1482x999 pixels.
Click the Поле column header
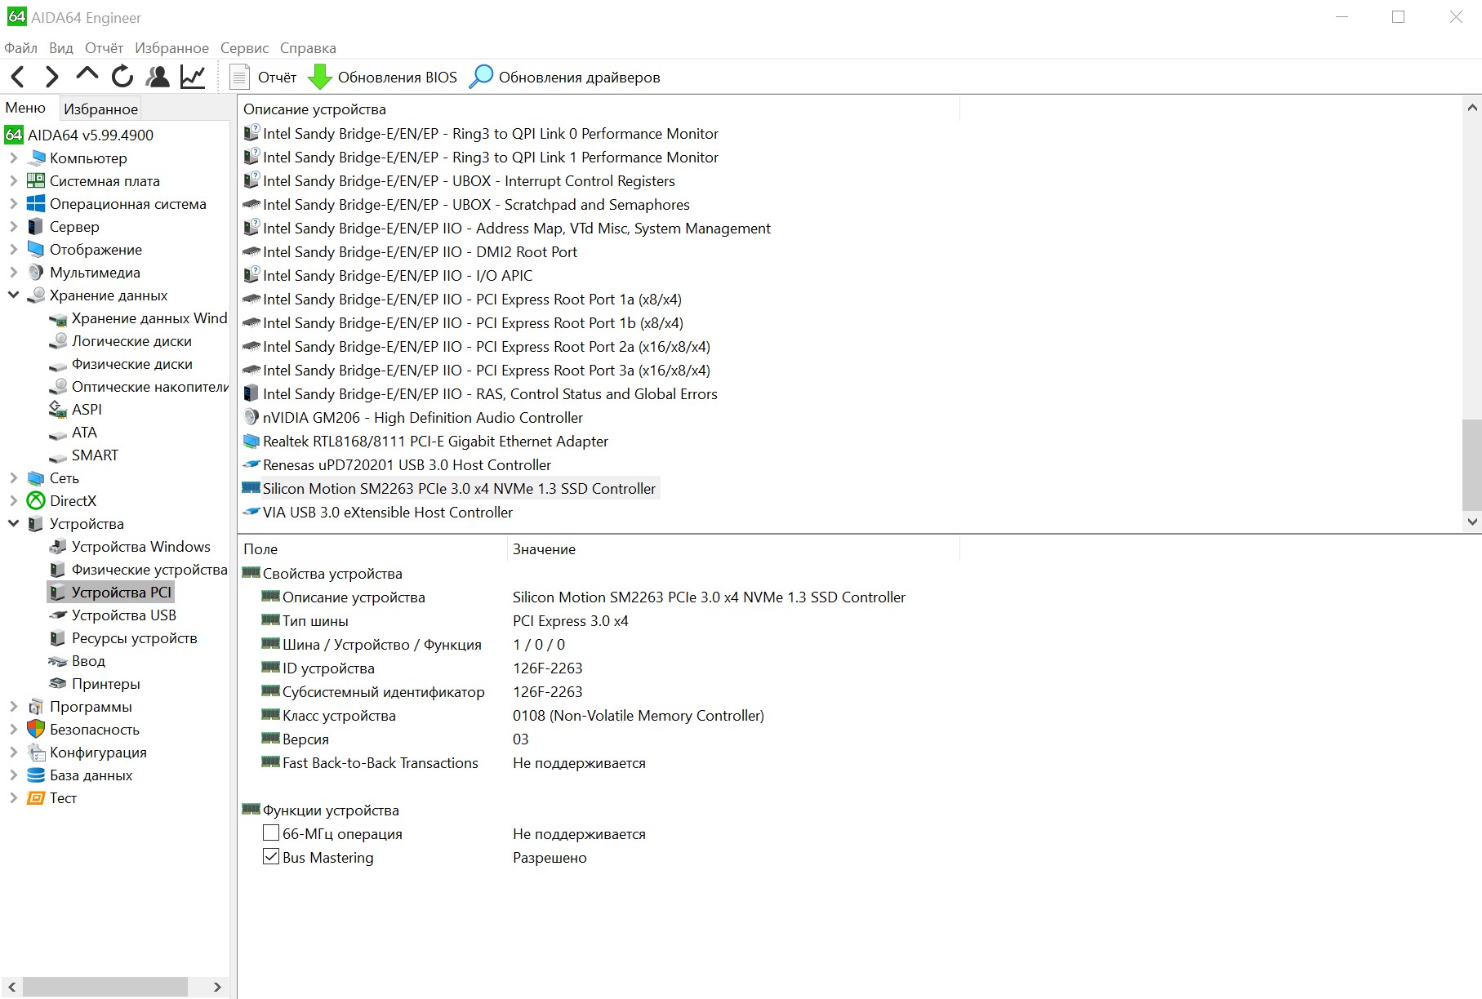coord(372,549)
